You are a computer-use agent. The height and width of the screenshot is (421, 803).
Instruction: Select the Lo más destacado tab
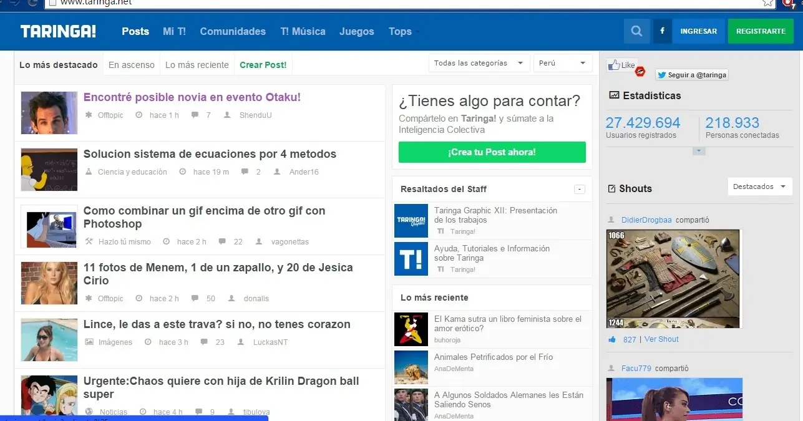[x=59, y=65]
